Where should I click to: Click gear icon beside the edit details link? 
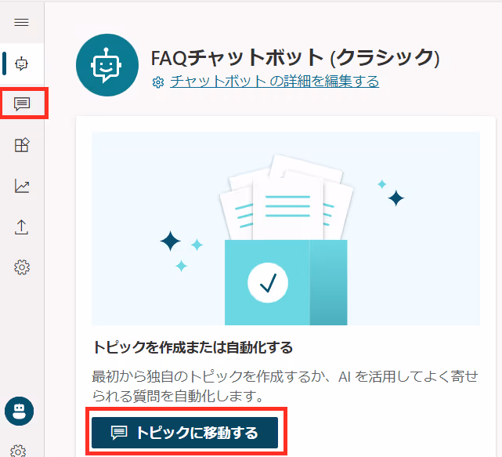pyautogui.click(x=158, y=82)
